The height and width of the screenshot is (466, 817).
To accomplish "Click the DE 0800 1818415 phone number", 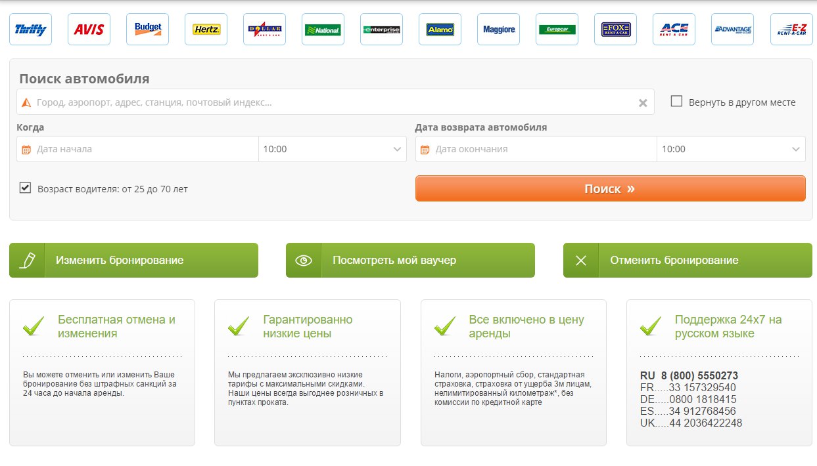I will [688, 400].
